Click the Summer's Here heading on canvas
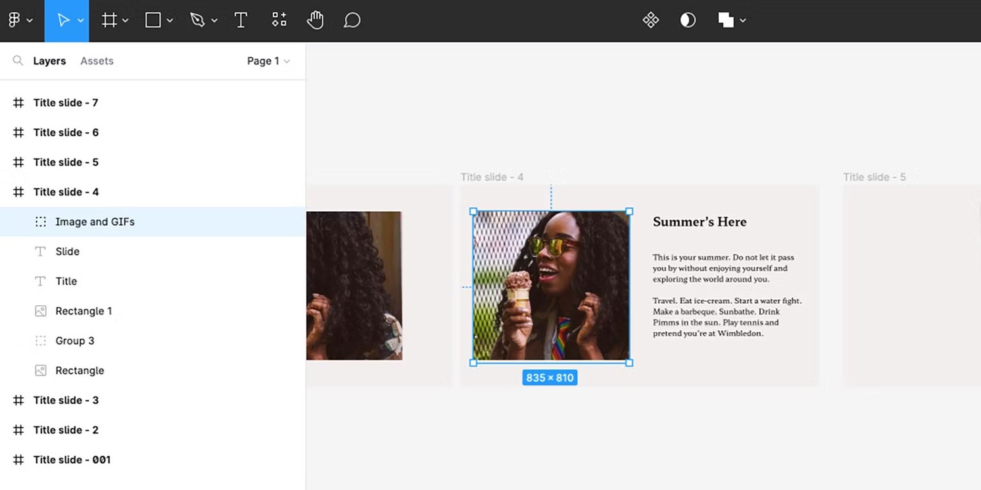 pos(699,222)
